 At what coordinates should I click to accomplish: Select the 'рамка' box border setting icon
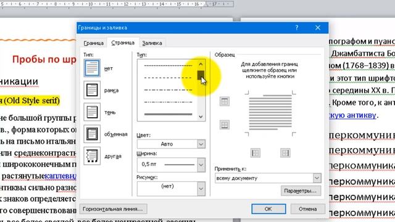(x=92, y=90)
